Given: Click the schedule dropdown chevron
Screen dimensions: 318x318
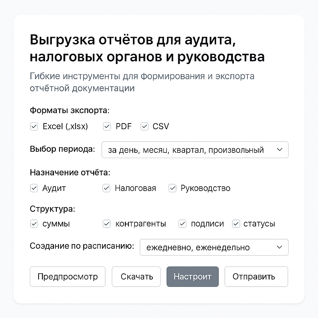Looking at the screenshot, I should (x=279, y=247).
